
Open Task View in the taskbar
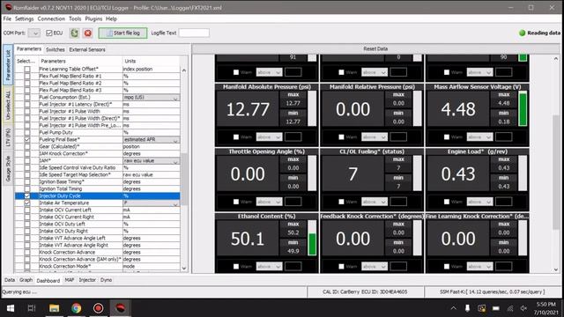[x=32, y=308]
